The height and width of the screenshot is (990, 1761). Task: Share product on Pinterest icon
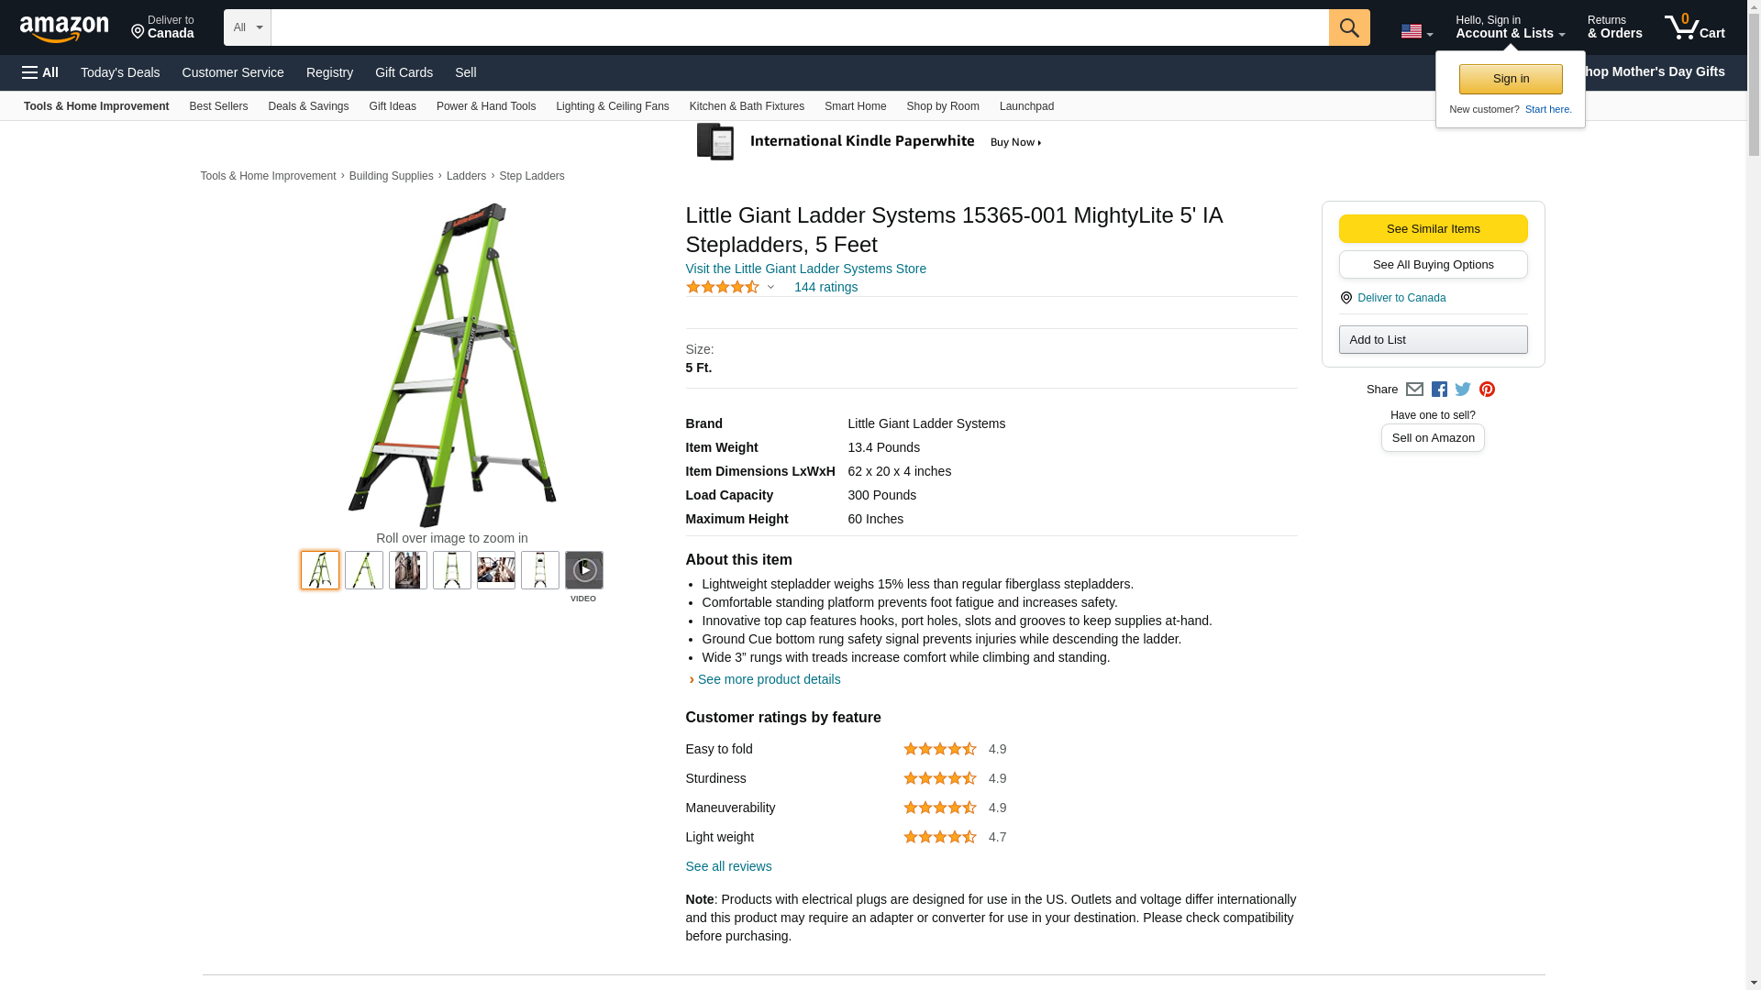1487,390
